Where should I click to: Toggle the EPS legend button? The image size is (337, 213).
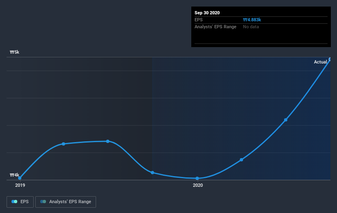20,202
